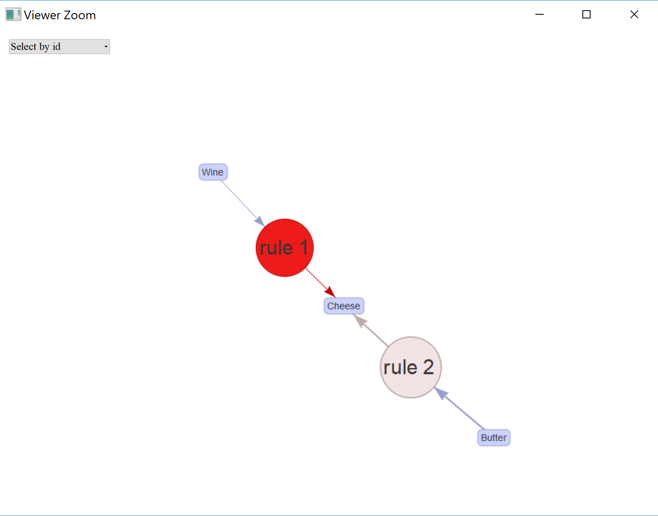Maximize the Viewer Zoom window
The height and width of the screenshot is (516, 658).
586,15
